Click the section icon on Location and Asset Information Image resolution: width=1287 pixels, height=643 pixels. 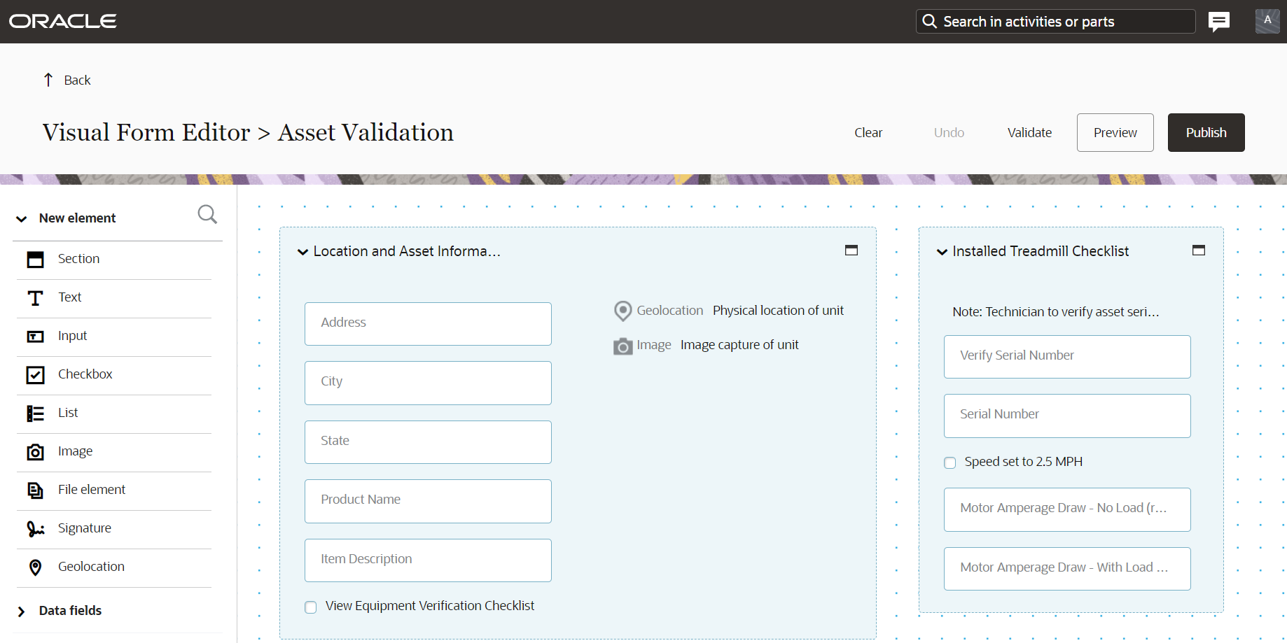851,250
